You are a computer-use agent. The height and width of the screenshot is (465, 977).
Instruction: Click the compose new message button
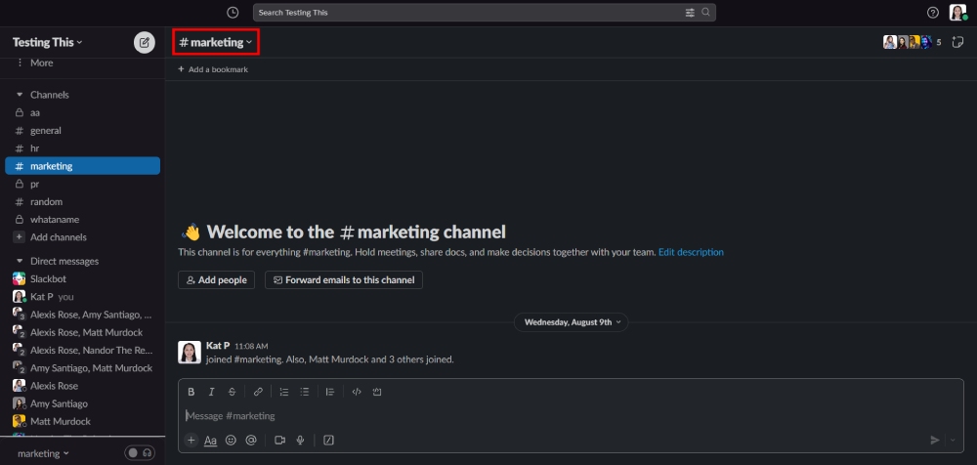(145, 42)
